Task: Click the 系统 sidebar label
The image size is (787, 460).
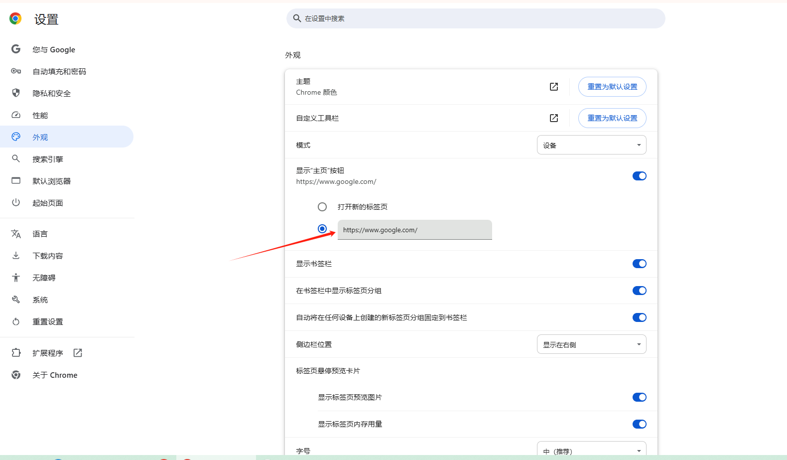Action: [x=40, y=300]
